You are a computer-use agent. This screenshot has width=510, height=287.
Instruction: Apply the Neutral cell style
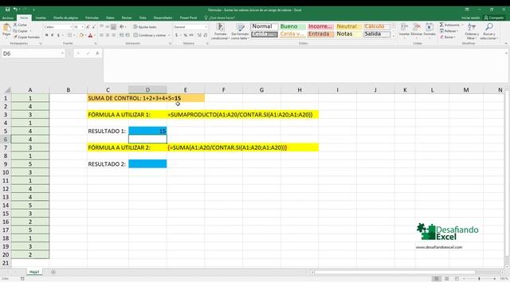(x=349, y=26)
